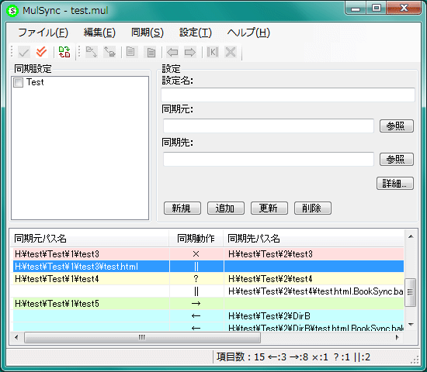Viewport: 427px width, 372px height.
Task: Click the 削除 button
Action: 313,208
